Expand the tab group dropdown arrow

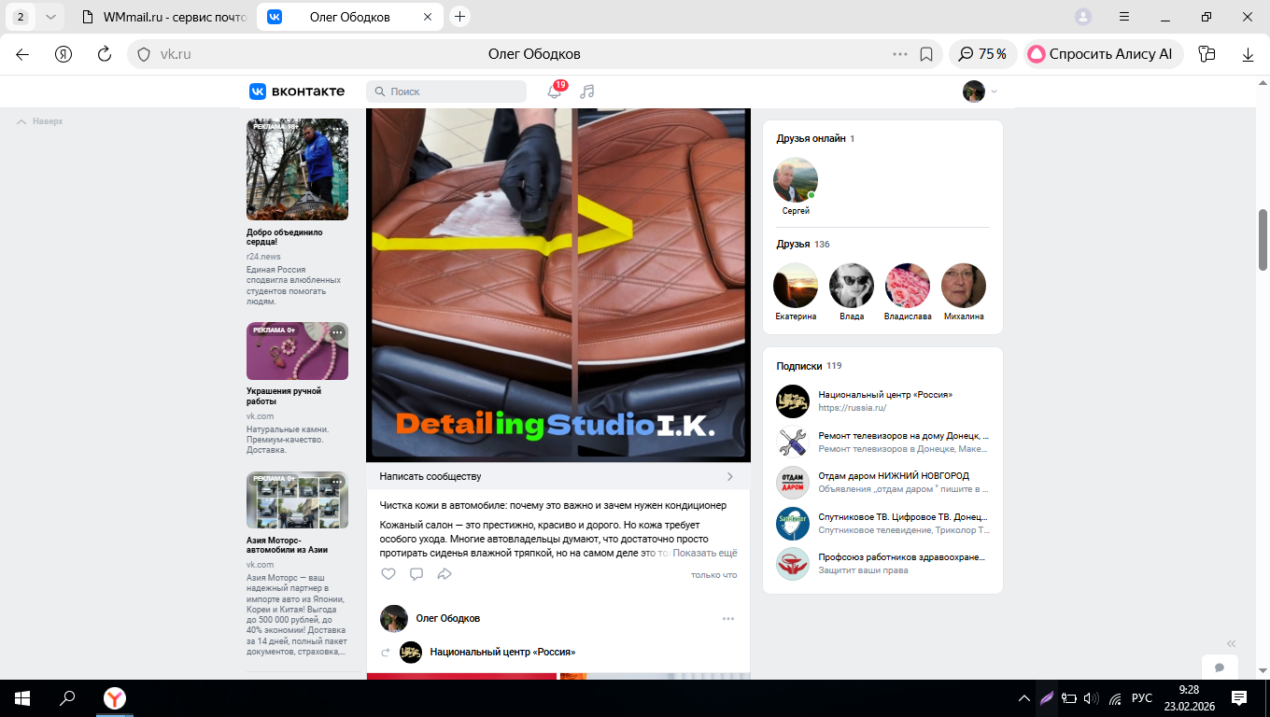click(x=51, y=17)
